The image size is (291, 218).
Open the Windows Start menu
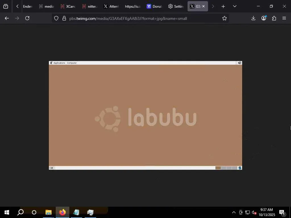(x=7, y=212)
